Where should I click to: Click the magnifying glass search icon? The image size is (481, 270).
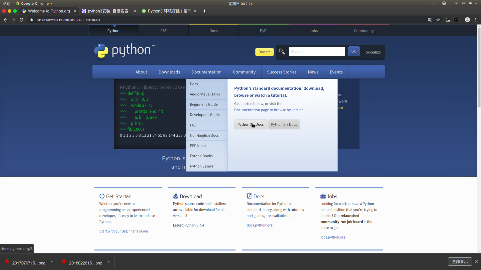pyautogui.click(x=282, y=51)
